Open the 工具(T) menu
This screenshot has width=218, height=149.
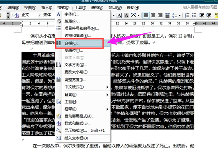point(80,8)
